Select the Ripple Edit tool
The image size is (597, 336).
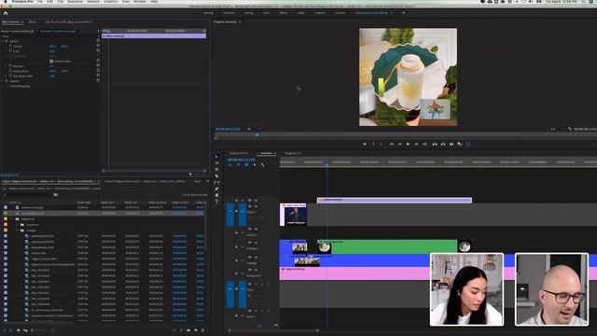click(x=216, y=170)
